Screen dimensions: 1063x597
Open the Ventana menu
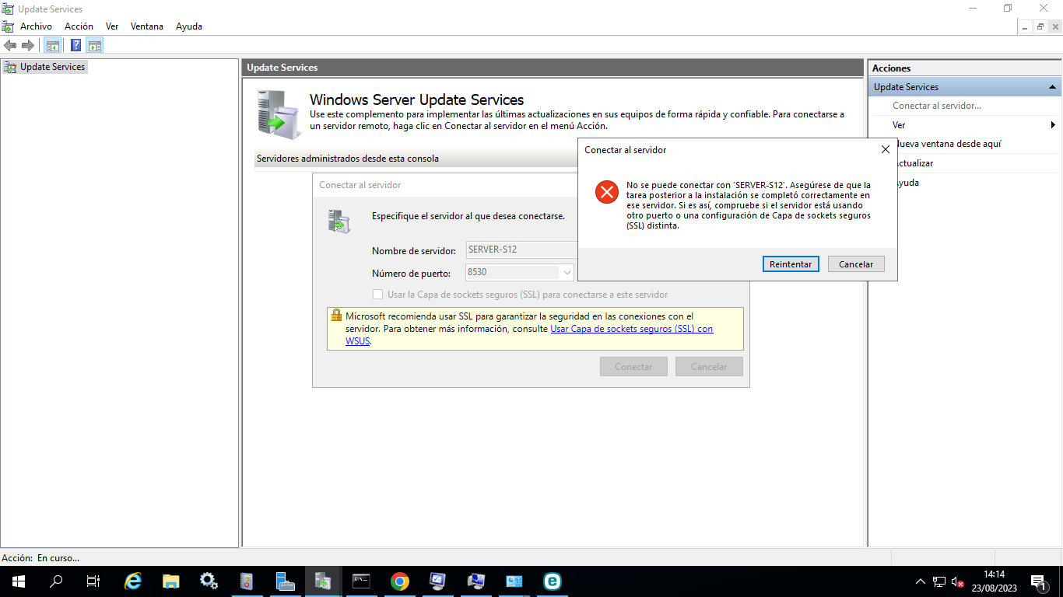pos(147,26)
